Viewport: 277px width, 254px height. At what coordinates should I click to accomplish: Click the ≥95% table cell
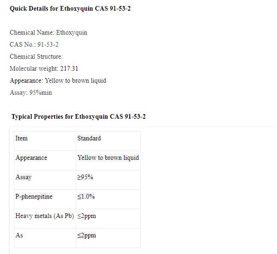pyautogui.click(x=85, y=177)
